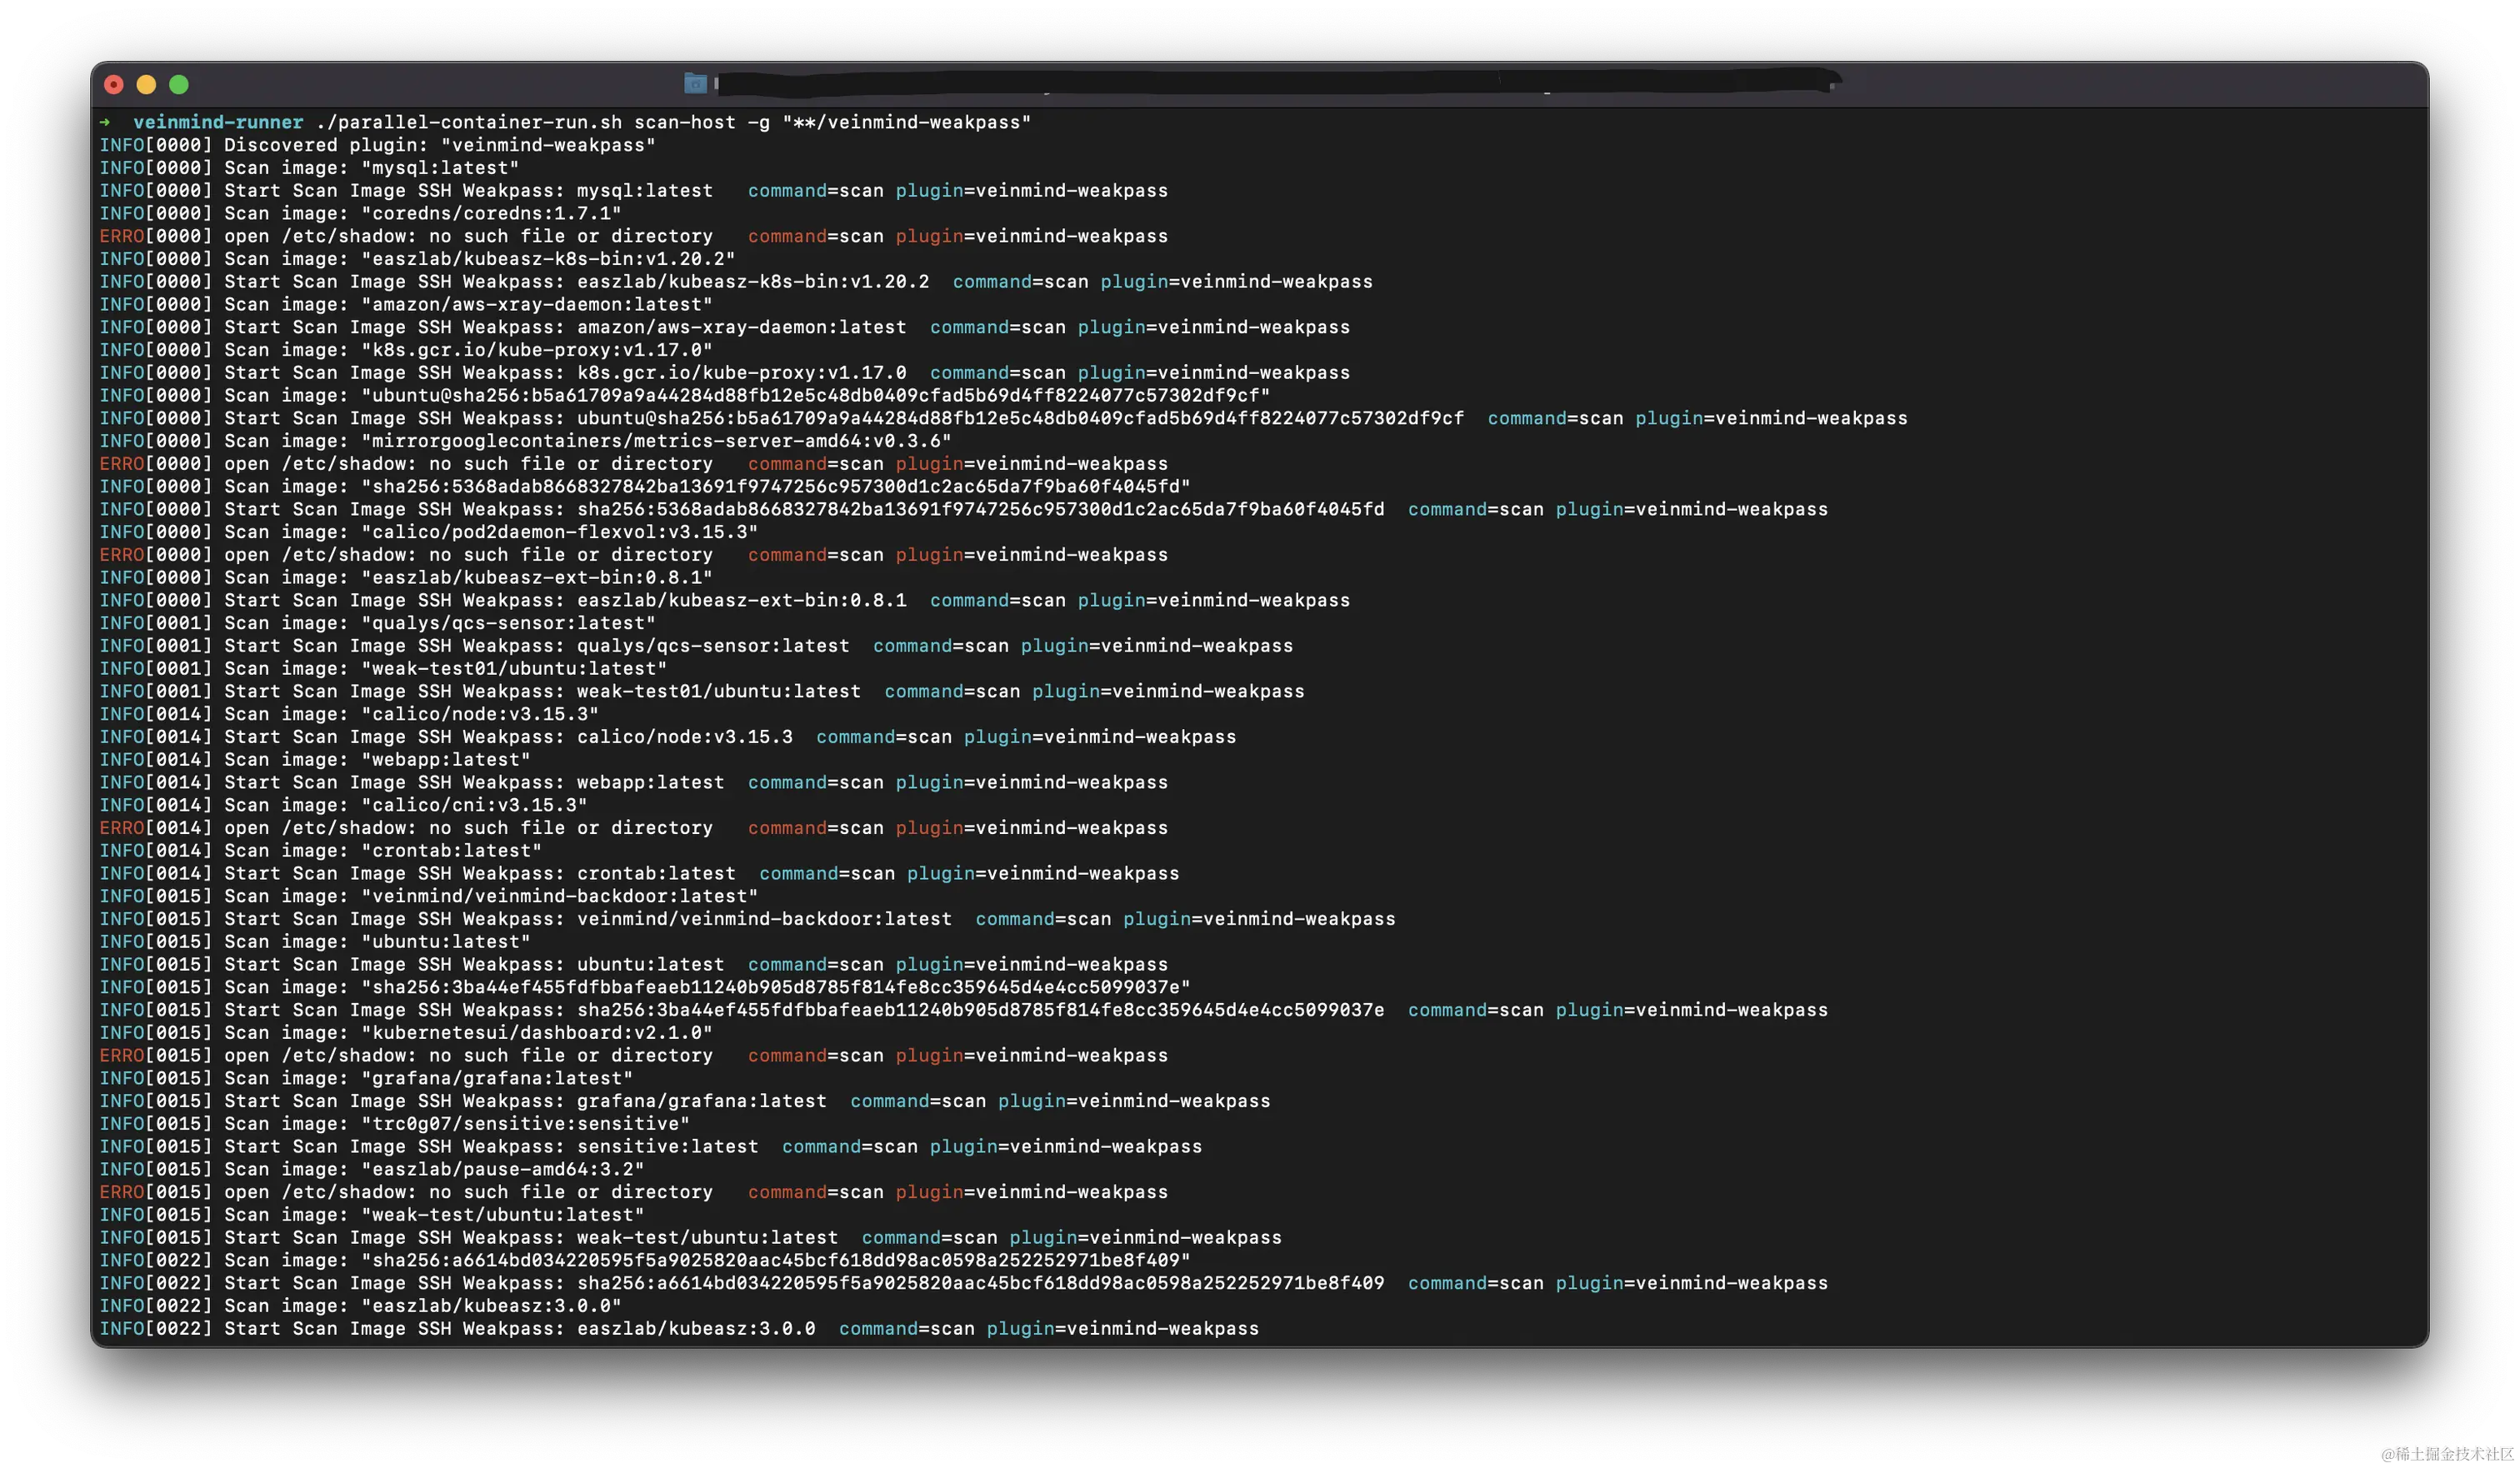The width and height of the screenshot is (2520, 1468).
Task: Click the webapp:latest scan image text
Action: point(445,759)
